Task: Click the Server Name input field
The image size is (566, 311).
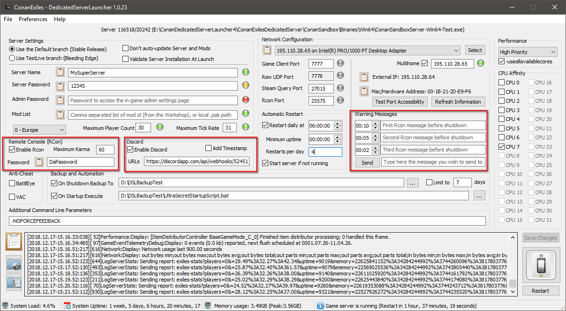Action: [x=152, y=73]
